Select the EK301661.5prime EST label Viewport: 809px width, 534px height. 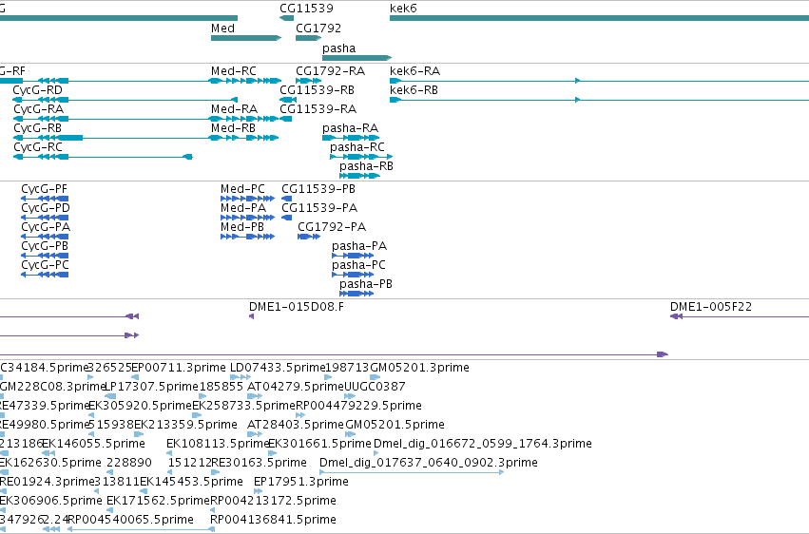319,445
